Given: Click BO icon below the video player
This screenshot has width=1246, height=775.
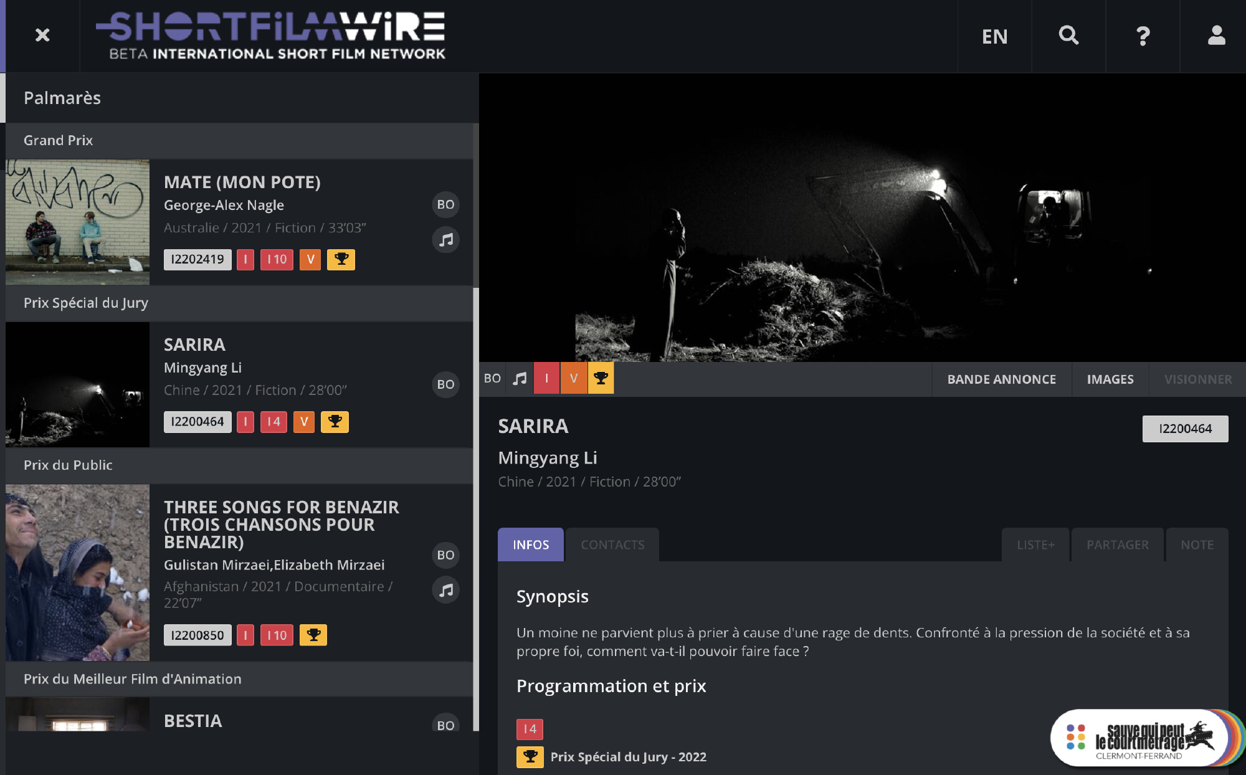Looking at the screenshot, I should pyautogui.click(x=492, y=378).
